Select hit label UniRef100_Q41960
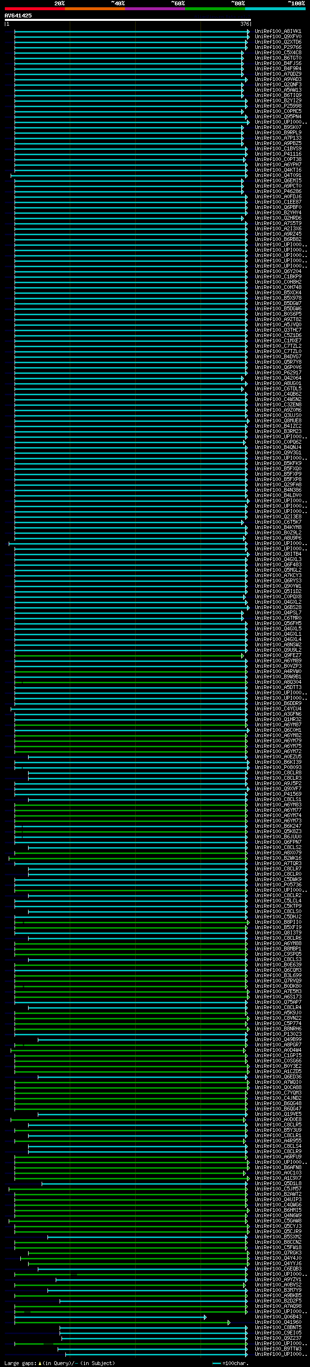 (x=278, y=1322)
